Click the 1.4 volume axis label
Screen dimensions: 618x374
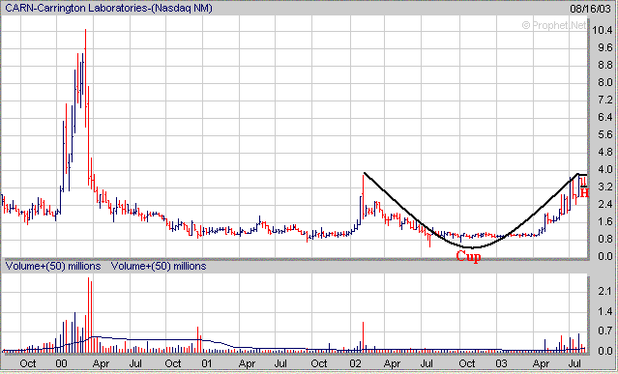(x=605, y=312)
